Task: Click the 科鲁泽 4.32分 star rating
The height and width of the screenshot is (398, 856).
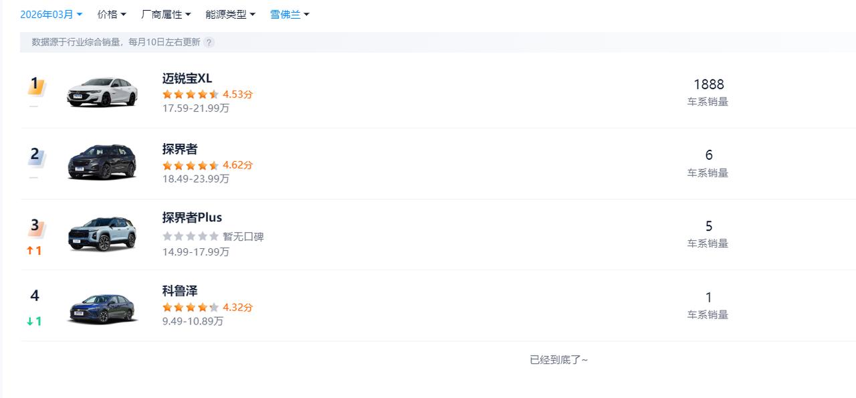Action: pos(191,308)
